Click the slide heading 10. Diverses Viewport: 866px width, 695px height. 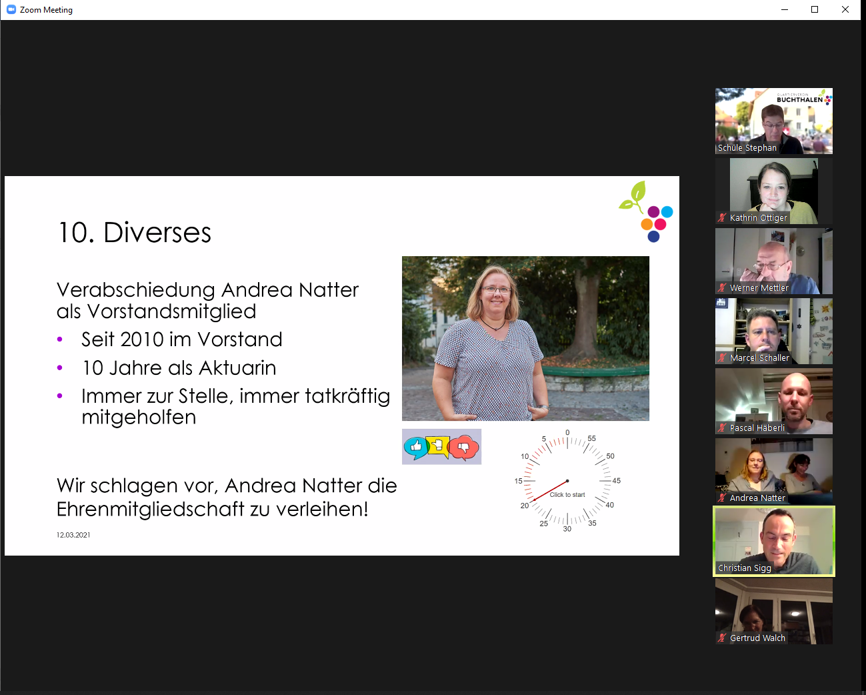pos(135,233)
